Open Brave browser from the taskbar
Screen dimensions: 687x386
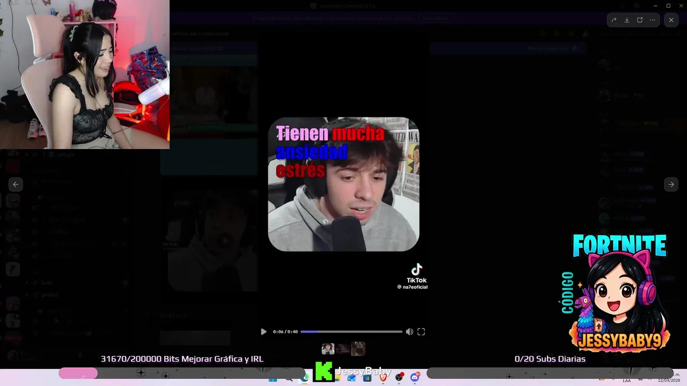(383, 378)
